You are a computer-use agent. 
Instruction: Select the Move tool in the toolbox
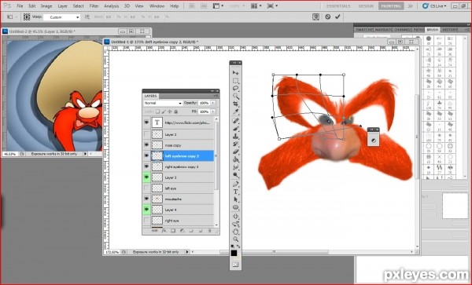[235, 73]
